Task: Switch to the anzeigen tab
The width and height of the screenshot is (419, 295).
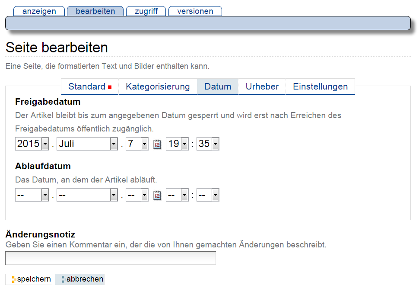Action: tap(39, 11)
